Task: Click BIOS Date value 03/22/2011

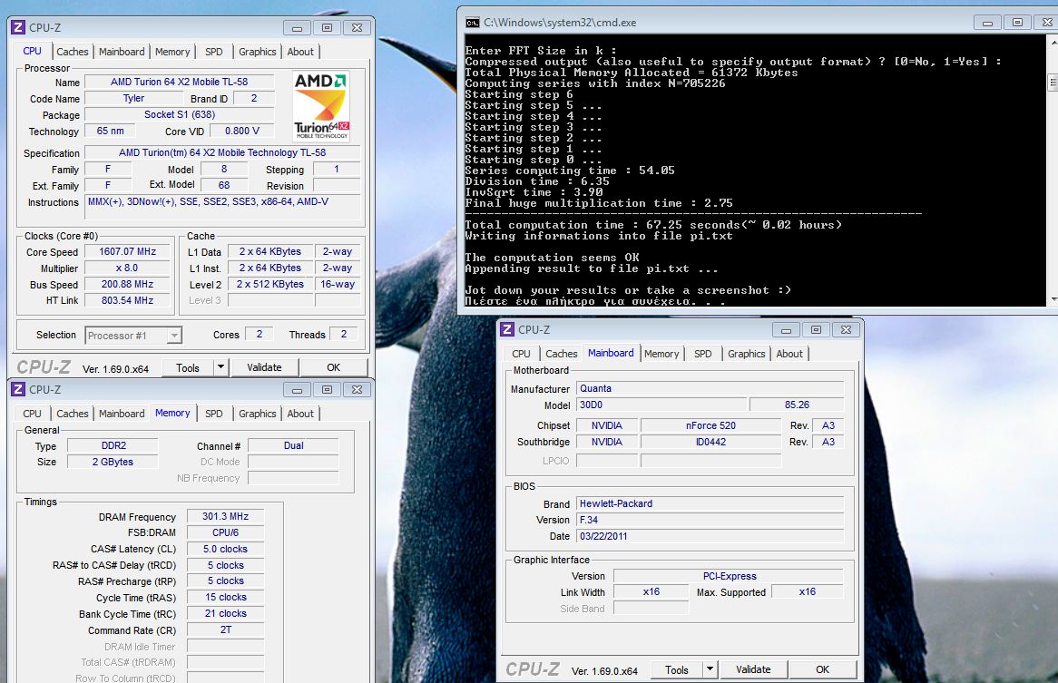Action: coord(710,537)
